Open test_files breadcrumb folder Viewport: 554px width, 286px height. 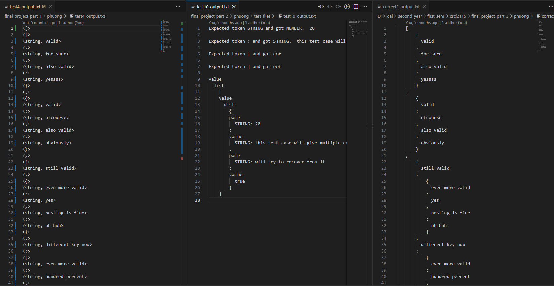click(262, 16)
